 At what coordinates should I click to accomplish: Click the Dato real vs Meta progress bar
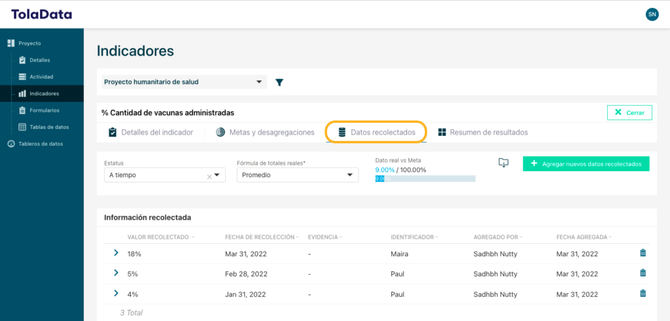425,179
